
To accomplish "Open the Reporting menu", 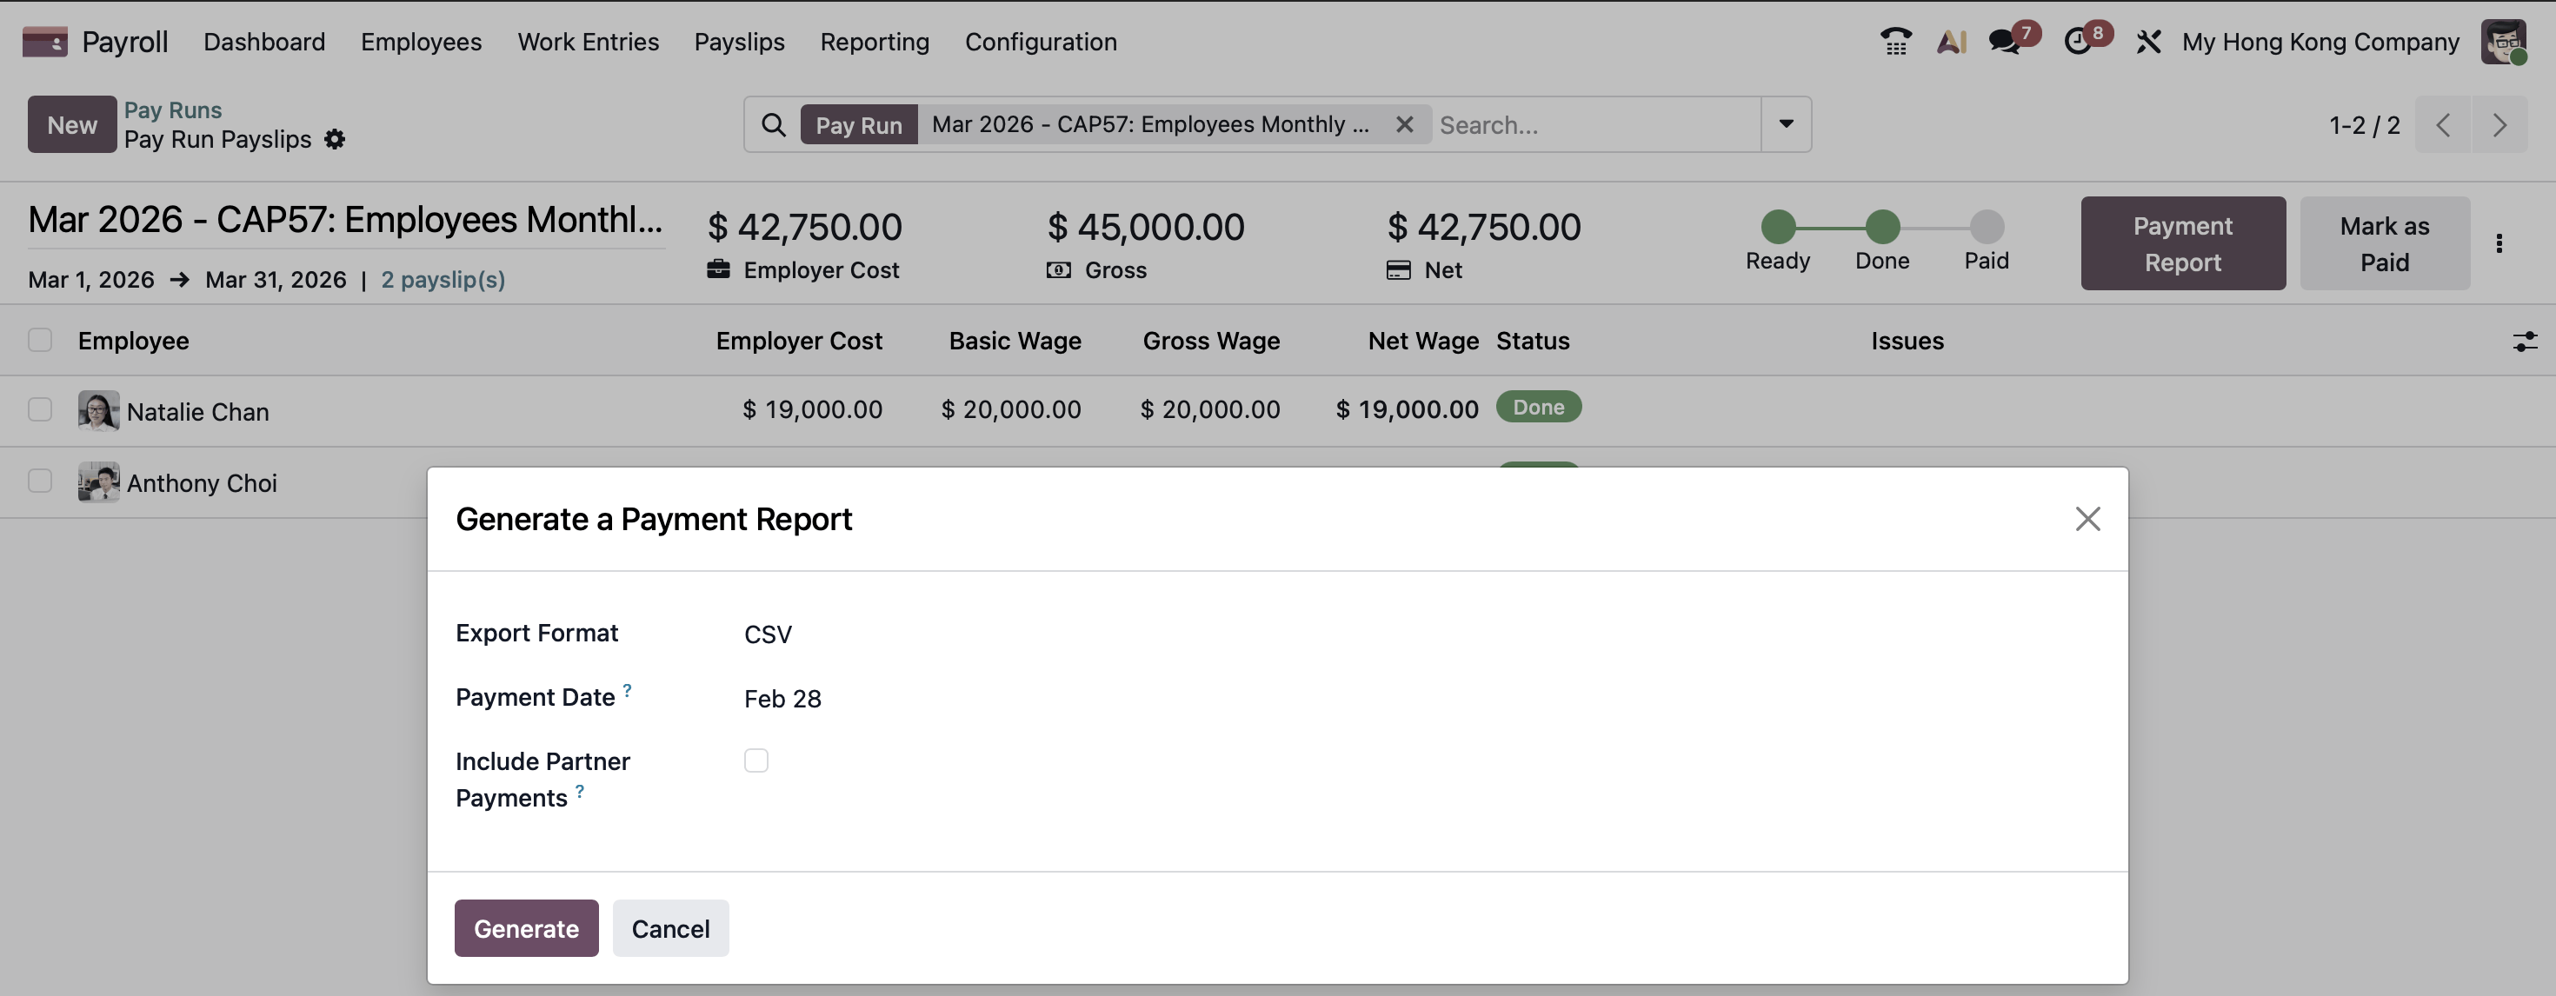I will (874, 42).
